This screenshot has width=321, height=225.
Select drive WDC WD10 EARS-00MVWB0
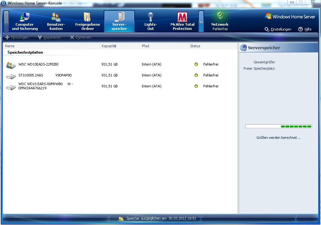(x=120, y=86)
